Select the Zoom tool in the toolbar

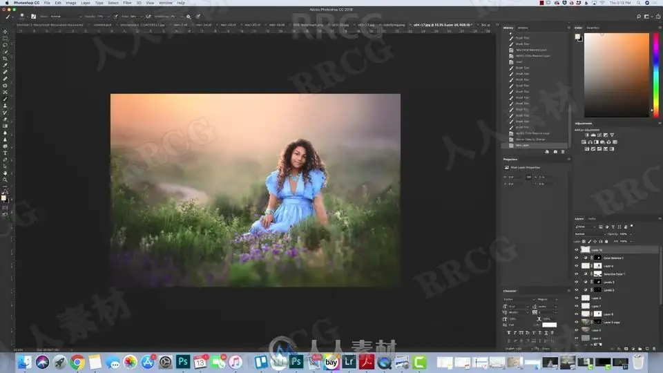tap(5, 180)
